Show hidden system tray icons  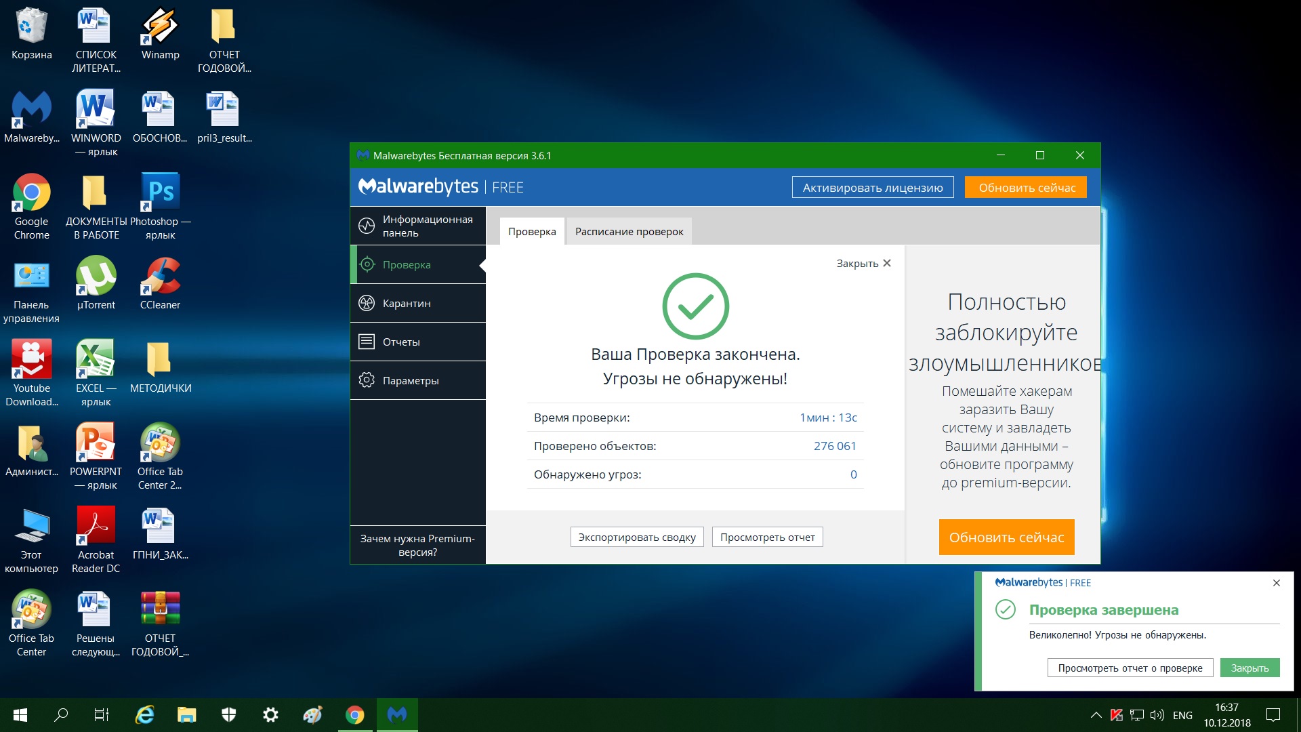pyautogui.click(x=1096, y=715)
